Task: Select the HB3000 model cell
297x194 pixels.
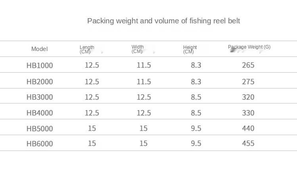Action: [x=40, y=97]
